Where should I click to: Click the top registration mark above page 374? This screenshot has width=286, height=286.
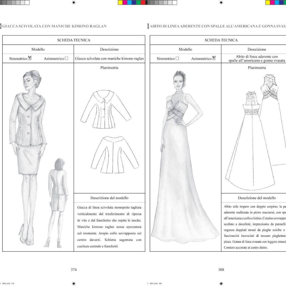point(74,2)
